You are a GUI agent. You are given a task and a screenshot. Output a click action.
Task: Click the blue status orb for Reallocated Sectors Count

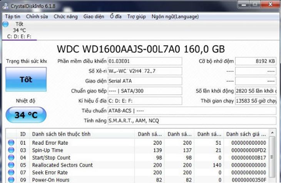pyautogui.click(x=11, y=165)
